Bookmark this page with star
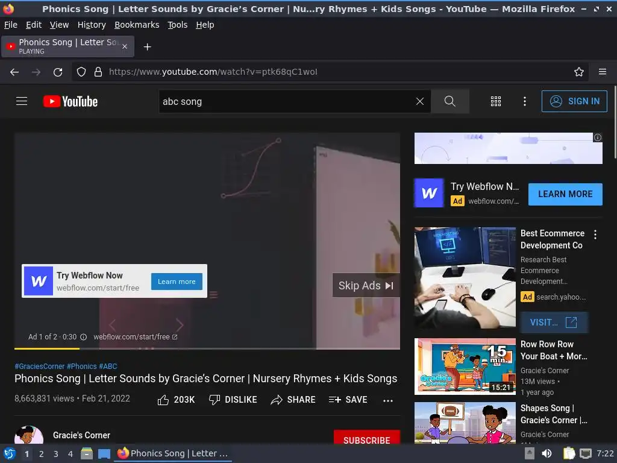 coord(579,72)
